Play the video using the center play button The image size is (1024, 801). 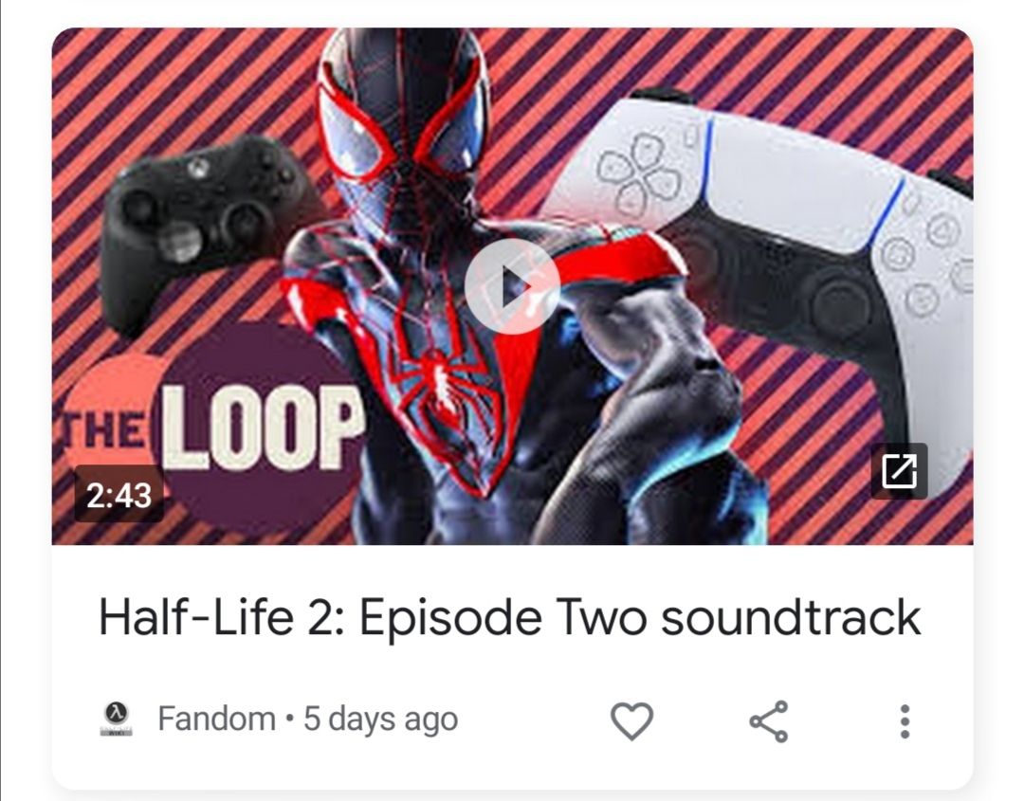point(512,286)
